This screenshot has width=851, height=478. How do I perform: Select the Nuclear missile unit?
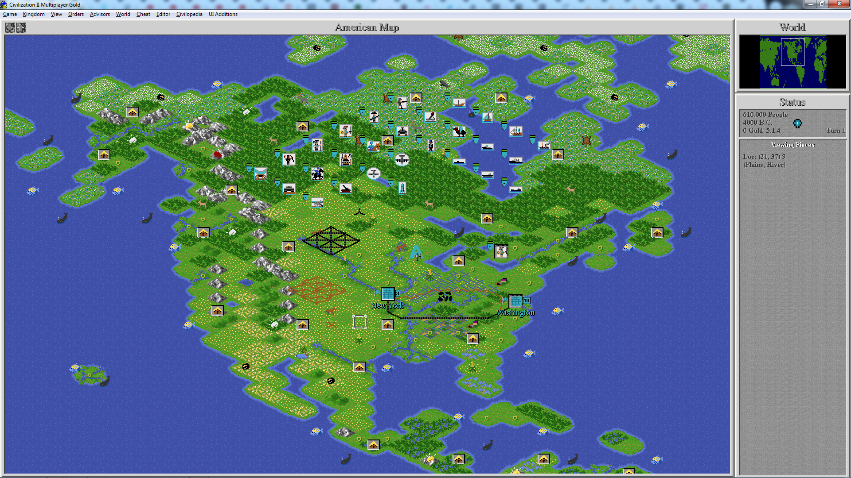click(x=402, y=188)
